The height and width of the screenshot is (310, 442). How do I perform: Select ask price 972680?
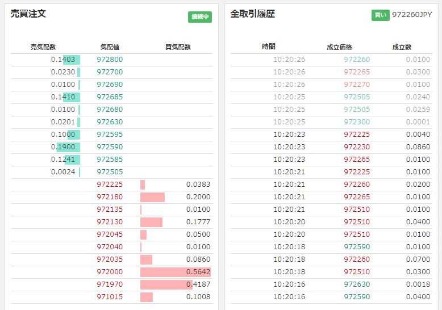(110, 110)
